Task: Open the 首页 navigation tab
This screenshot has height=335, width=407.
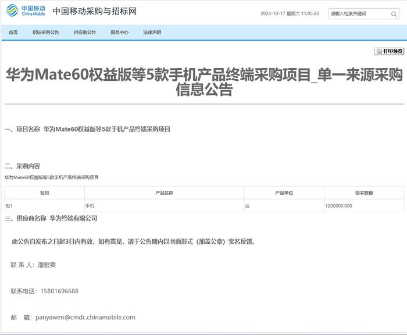Action: [13, 33]
